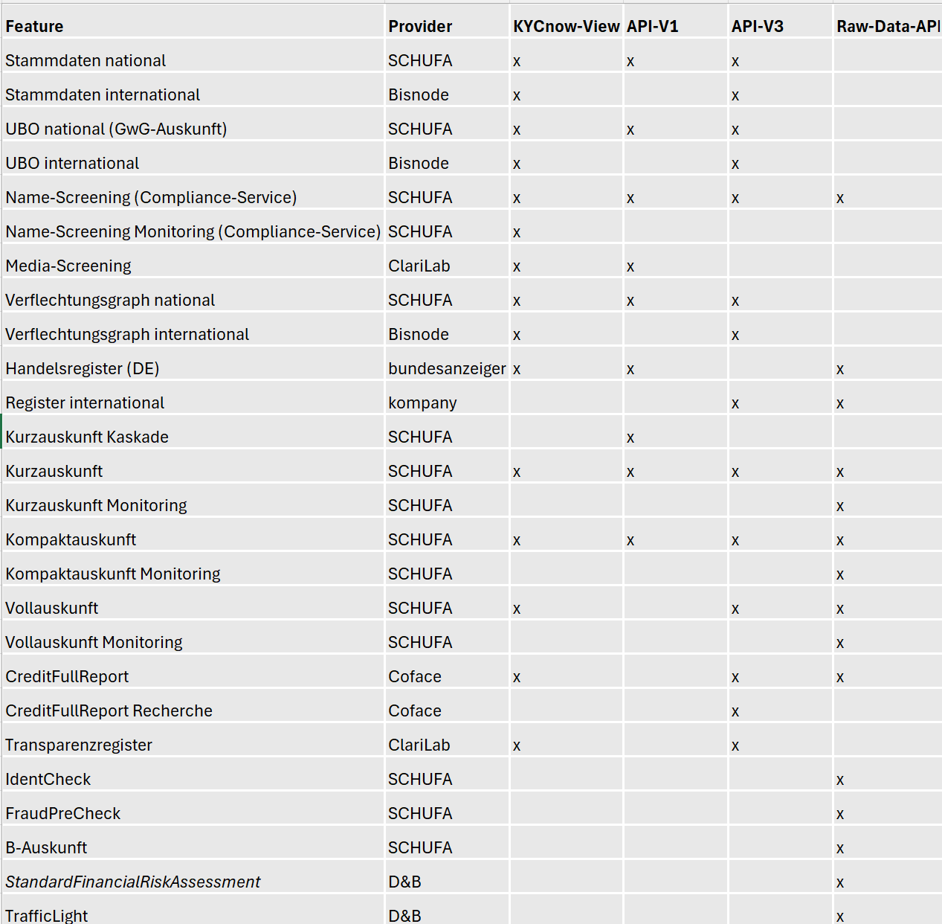Click API-V3 x for Stammdaten international
Screen dimensions: 942x924
point(735,96)
